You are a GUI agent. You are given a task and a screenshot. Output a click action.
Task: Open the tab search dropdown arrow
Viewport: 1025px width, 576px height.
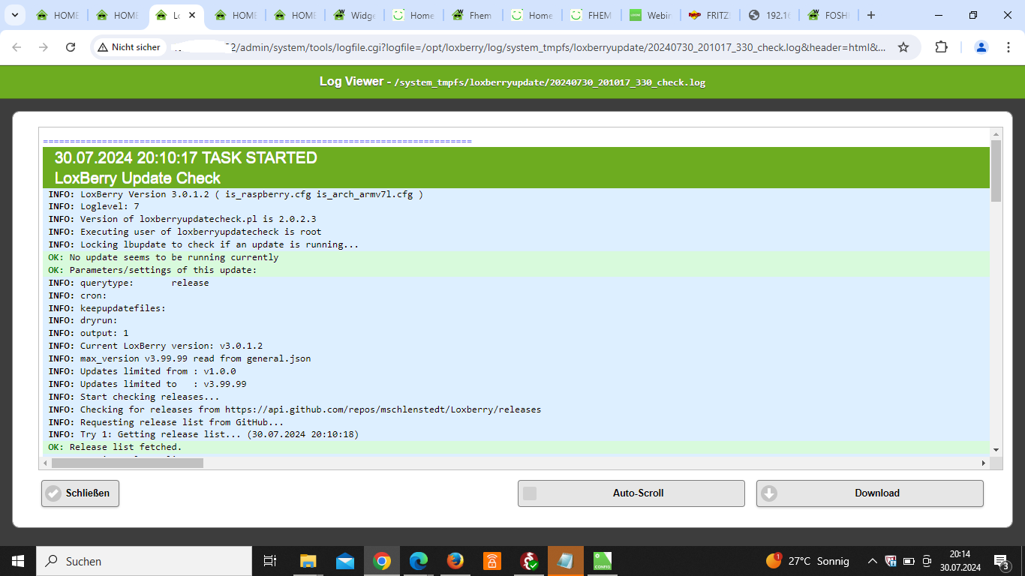coord(14,15)
